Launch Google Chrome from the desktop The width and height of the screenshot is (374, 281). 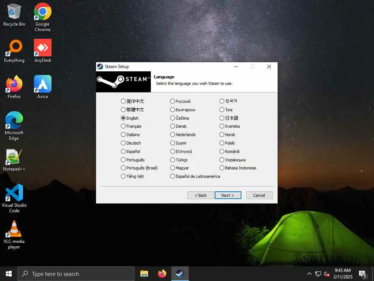(x=42, y=17)
